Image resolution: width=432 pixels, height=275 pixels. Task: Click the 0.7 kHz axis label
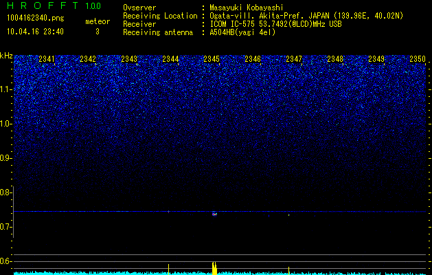5,227
